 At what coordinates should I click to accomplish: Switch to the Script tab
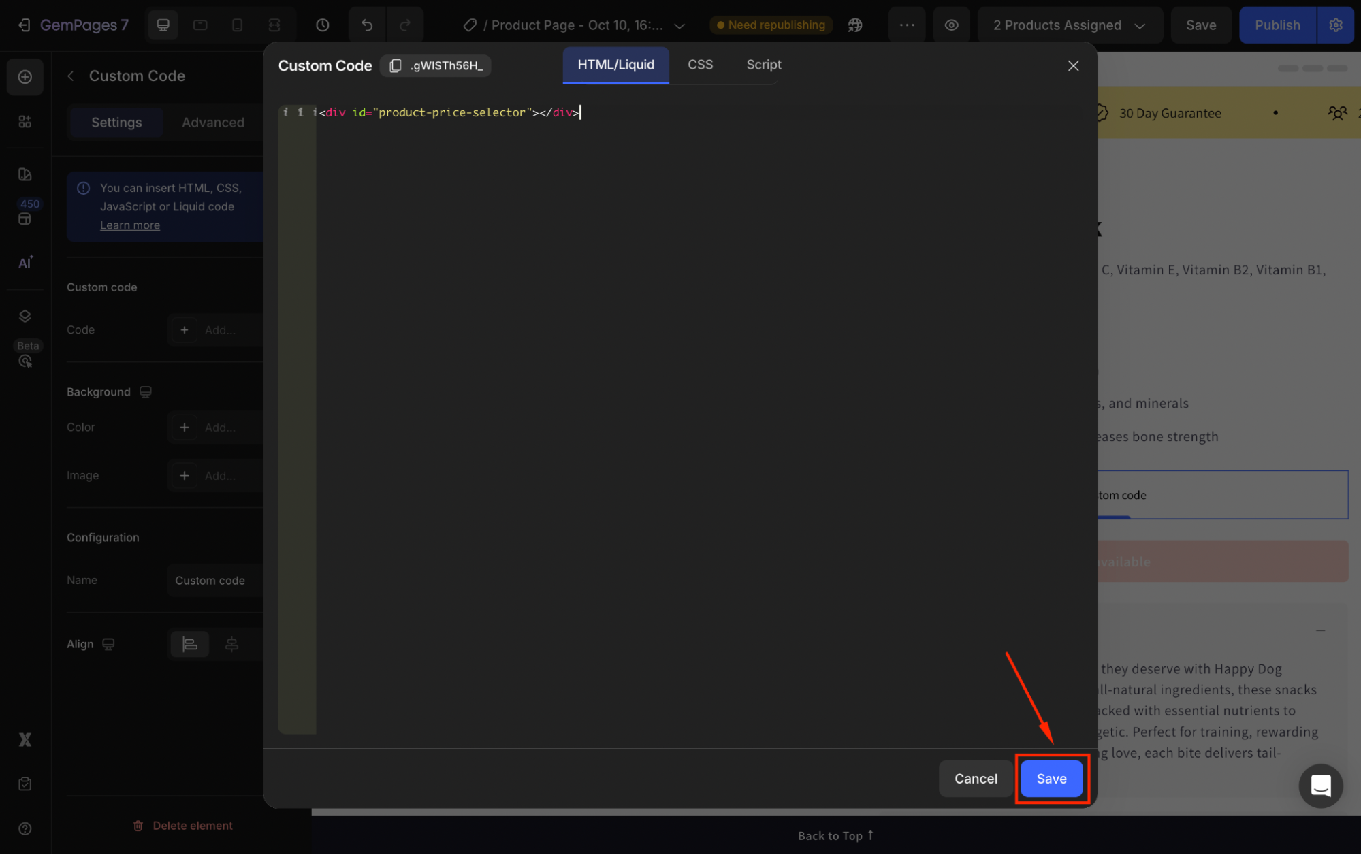[x=763, y=65]
